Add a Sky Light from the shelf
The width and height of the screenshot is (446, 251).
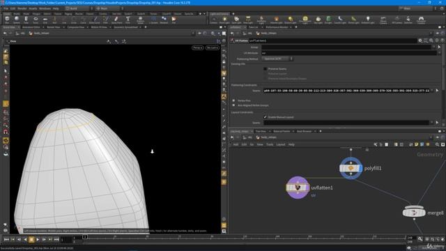(318, 20)
